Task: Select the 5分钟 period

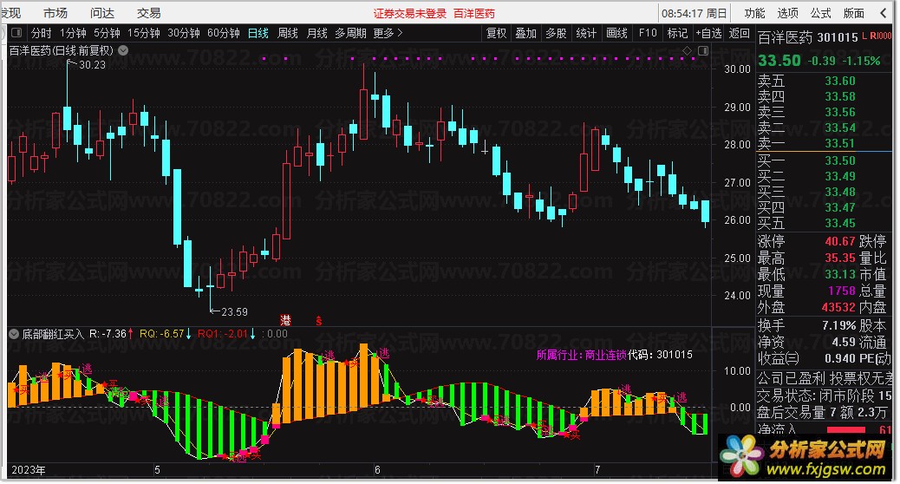Action: coord(107,33)
